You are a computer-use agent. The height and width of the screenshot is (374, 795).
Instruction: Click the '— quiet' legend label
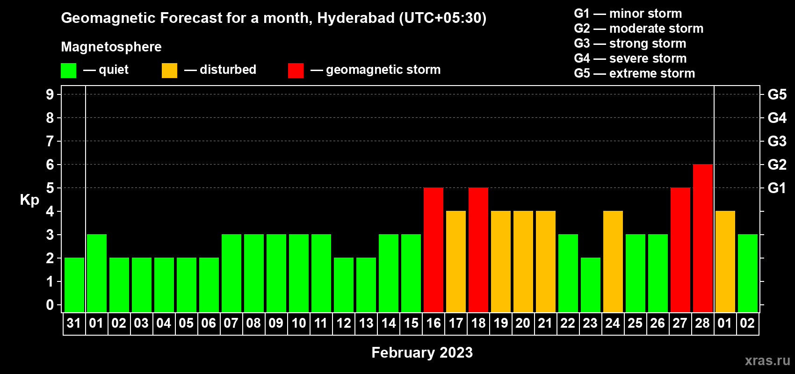(106, 70)
